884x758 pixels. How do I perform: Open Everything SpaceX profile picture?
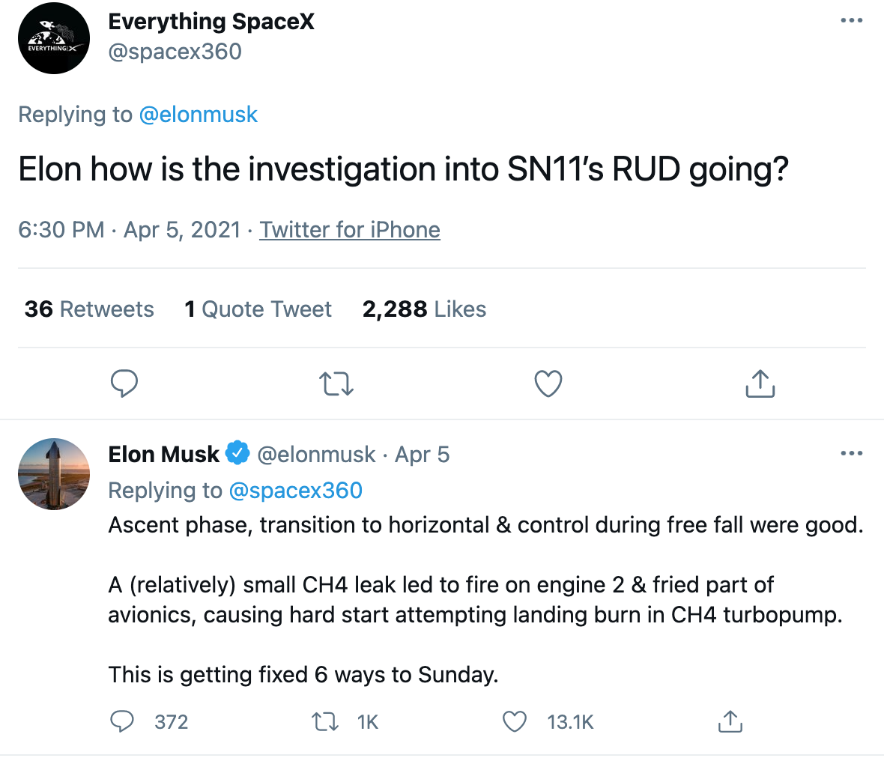point(53,38)
